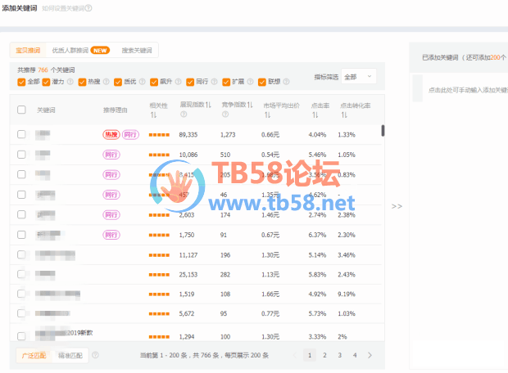Viewport: 508px width, 373px height.
Task: Select 广泛匹配 match mode
Action: pos(34,356)
